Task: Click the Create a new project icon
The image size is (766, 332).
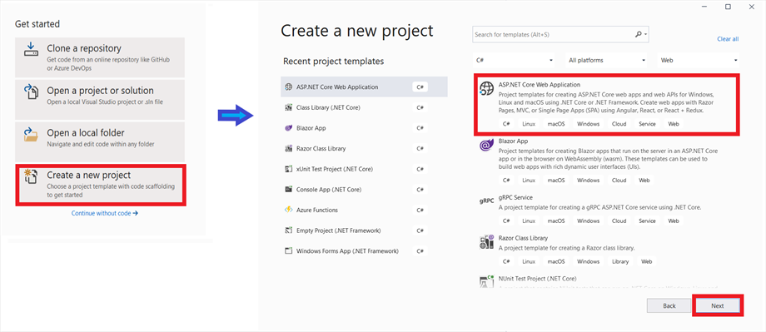Action: coord(31,176)
